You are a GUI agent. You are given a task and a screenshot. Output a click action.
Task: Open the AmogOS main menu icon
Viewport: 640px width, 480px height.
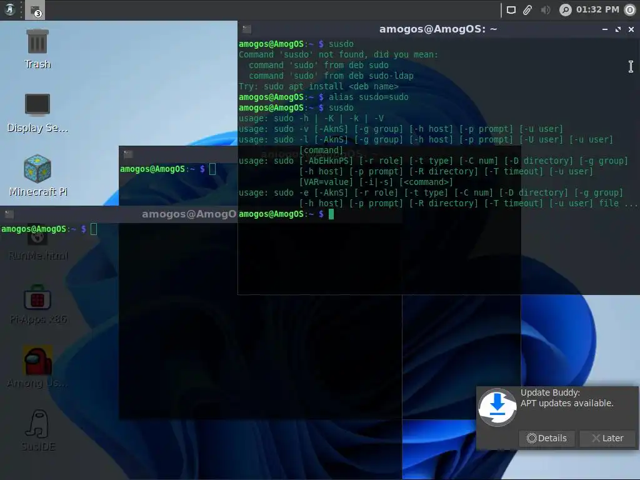click(x=9, y=9)
